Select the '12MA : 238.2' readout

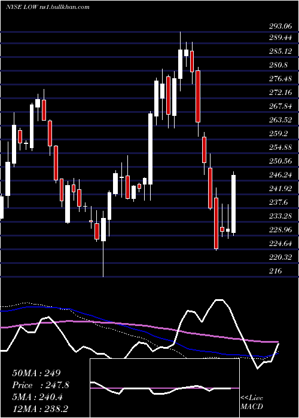pos(40,409)
